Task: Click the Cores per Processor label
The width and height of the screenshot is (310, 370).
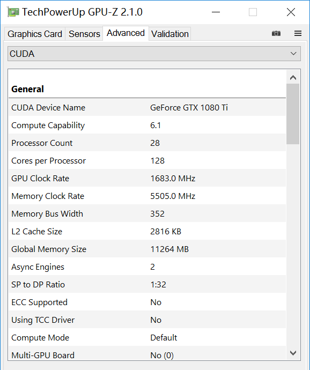Action: (x=48, y=161)
